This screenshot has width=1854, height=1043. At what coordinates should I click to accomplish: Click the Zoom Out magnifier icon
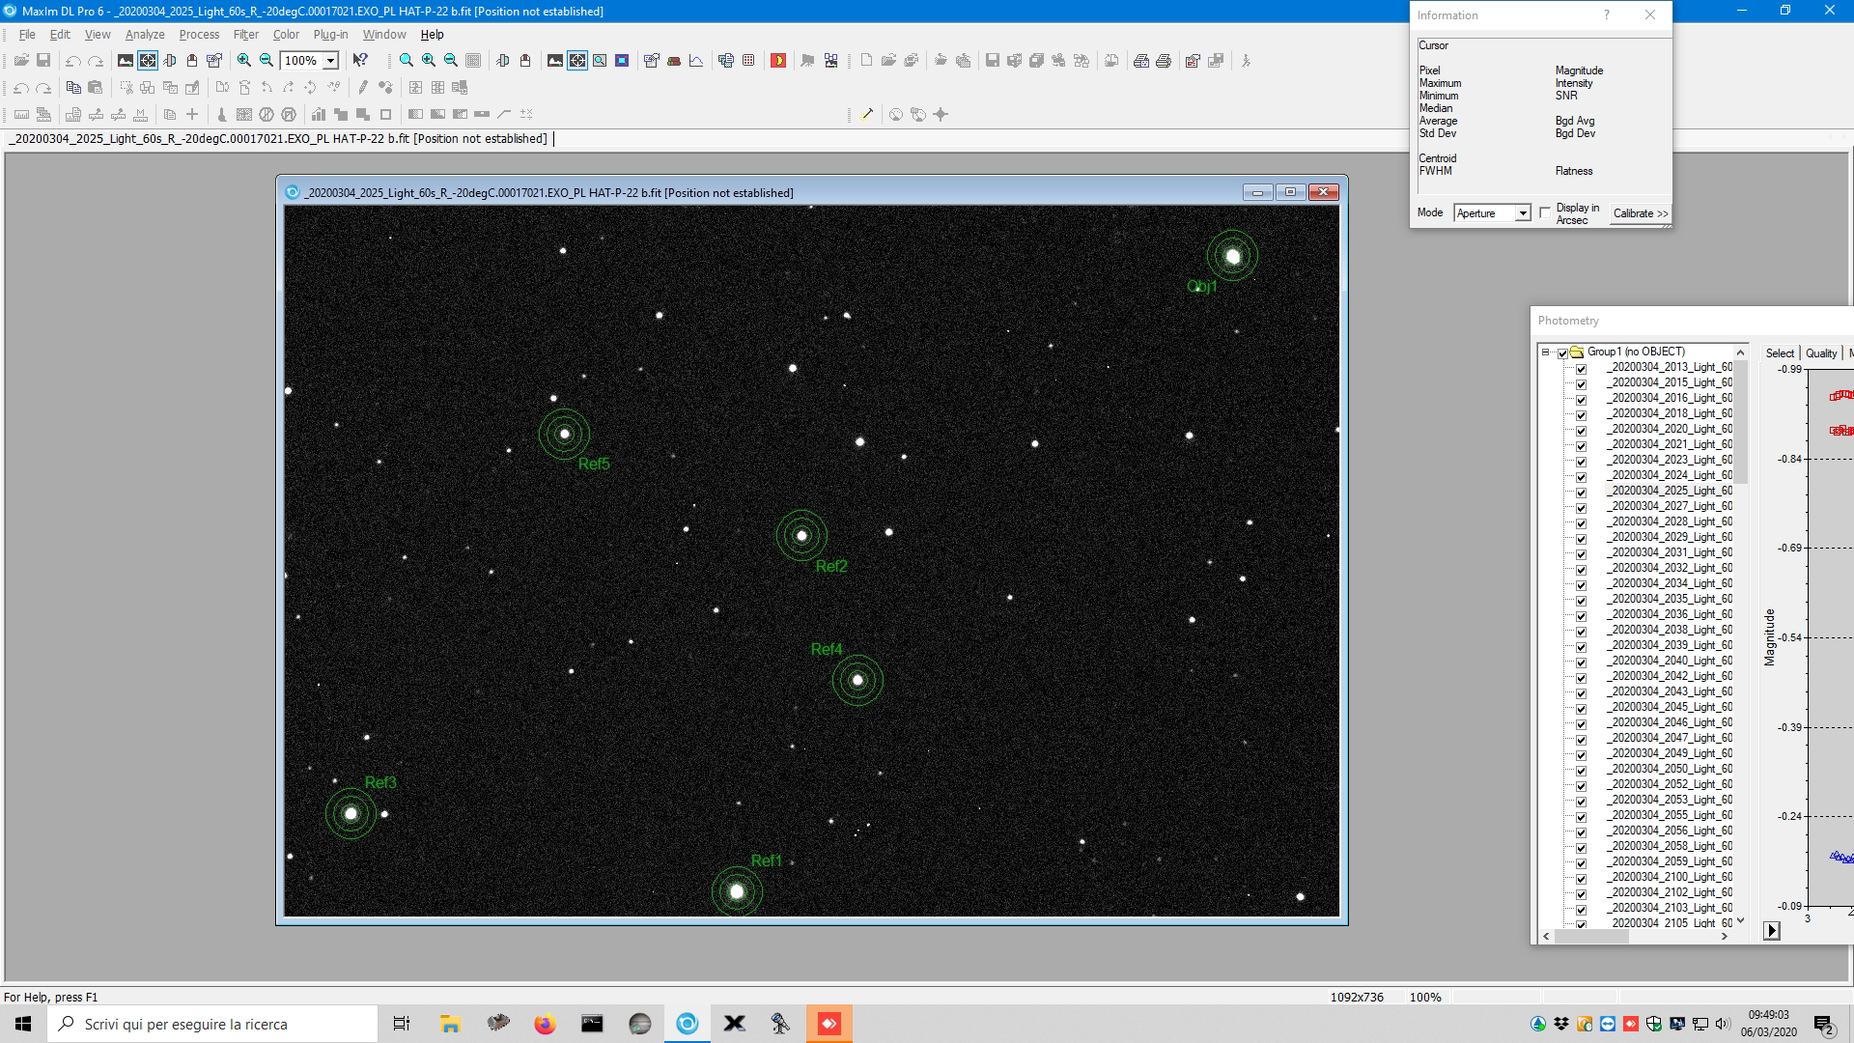(x=267, y=60)
